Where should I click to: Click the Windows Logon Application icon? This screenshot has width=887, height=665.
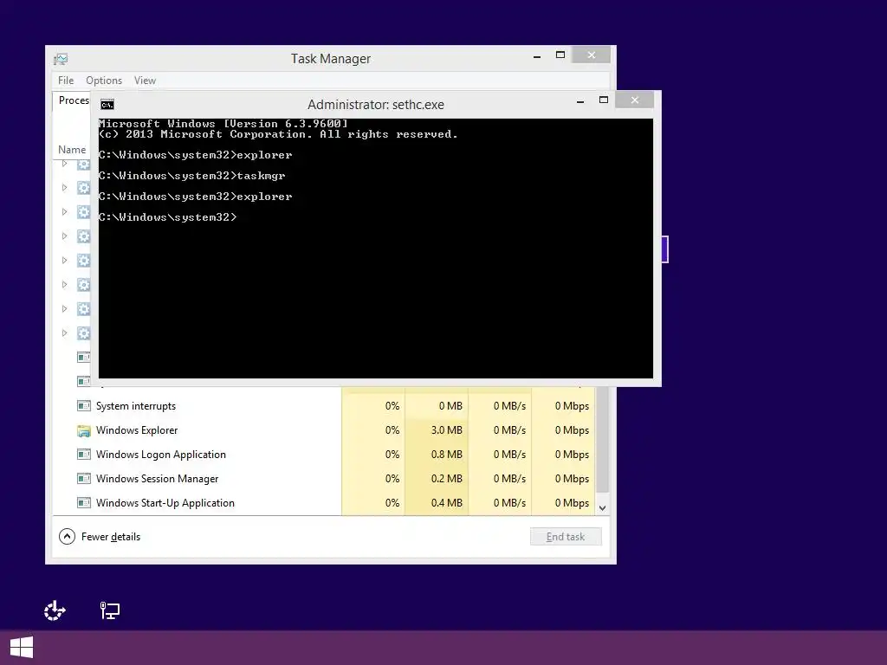[x=84, y=455]
